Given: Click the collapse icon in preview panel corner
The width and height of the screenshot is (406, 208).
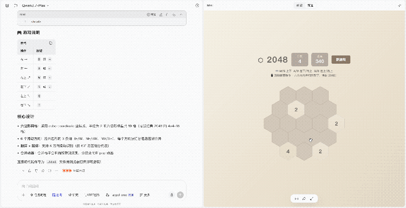Looking at the screenshot, I should (399, 5).
